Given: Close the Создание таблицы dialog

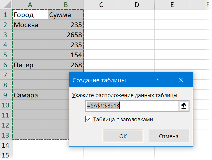Looking at the screenshot, I should (181, 80).
